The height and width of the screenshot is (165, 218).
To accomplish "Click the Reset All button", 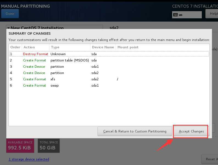I will click(210, 159).
